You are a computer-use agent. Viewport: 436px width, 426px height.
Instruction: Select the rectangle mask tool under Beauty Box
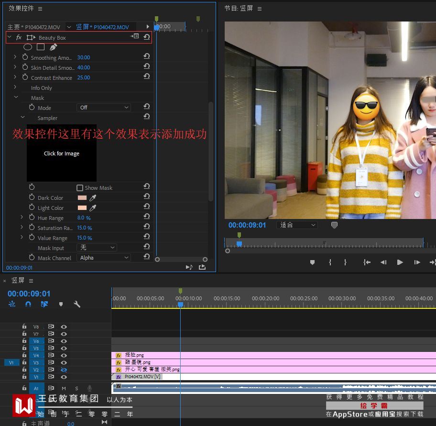tap(41, 47)
